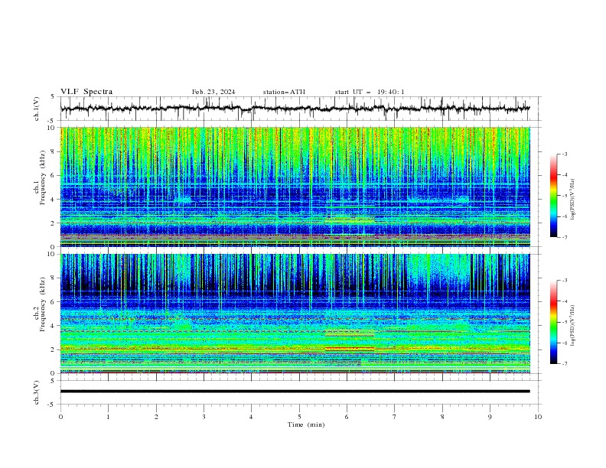Click the "-3" tick on upper color bar
This screenshot has height=468, width=606.
(565, 154)
